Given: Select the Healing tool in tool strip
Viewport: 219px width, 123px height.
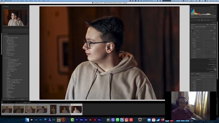Looking at the screenshot, I should (x=202, y=20).
